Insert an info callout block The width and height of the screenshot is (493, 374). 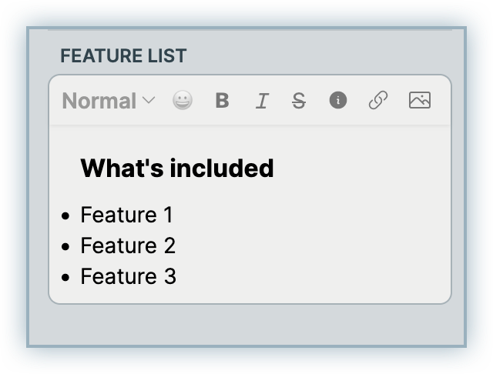point(338,100)
